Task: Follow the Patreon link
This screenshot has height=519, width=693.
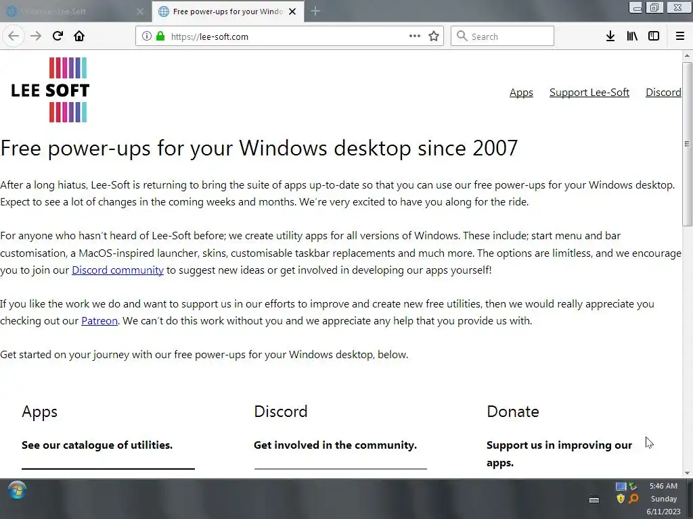Action: [x=99, y=321]
